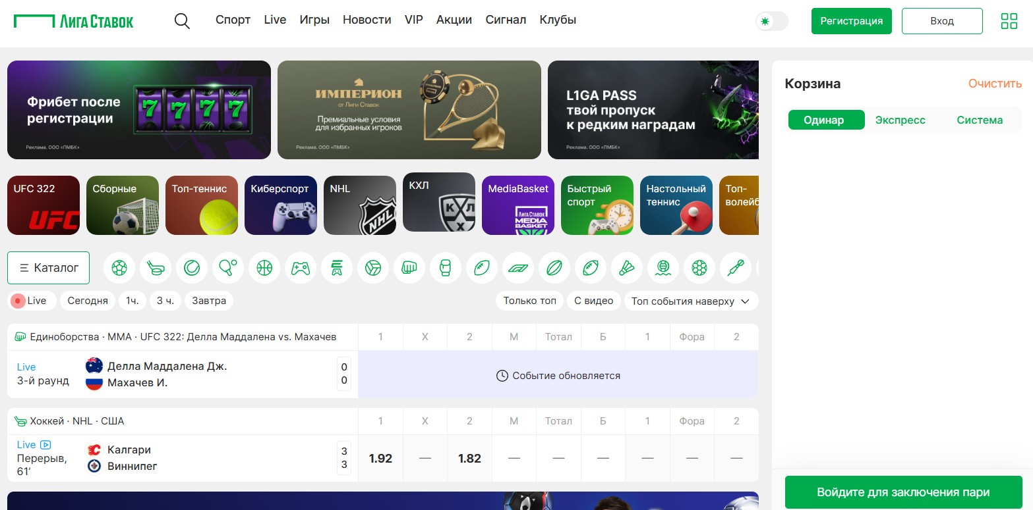Open the Хоккей · NHL · США league header
Image resolution: width=1033 pixels, height=510 pixels.
point(77,421)
